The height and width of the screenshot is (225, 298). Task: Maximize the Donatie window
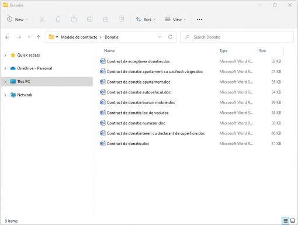click(275, 5)
